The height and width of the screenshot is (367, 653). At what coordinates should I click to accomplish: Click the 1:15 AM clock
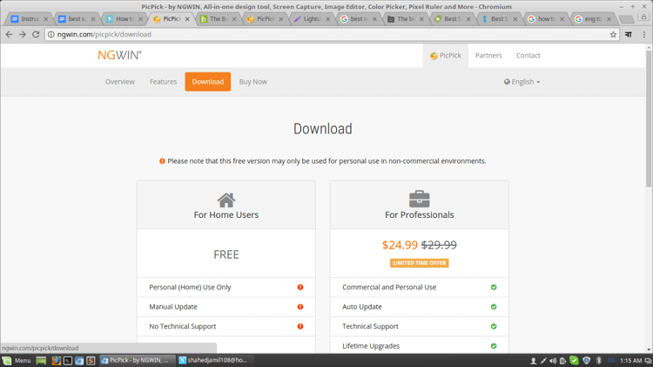click(x=630, y=361)
